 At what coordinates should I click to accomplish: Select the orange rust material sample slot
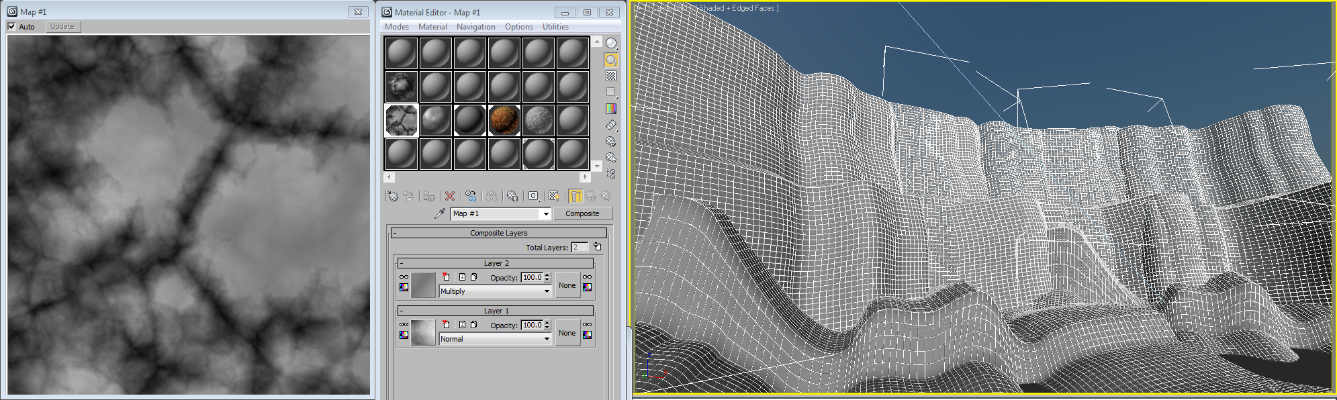(x=504, y=120)
